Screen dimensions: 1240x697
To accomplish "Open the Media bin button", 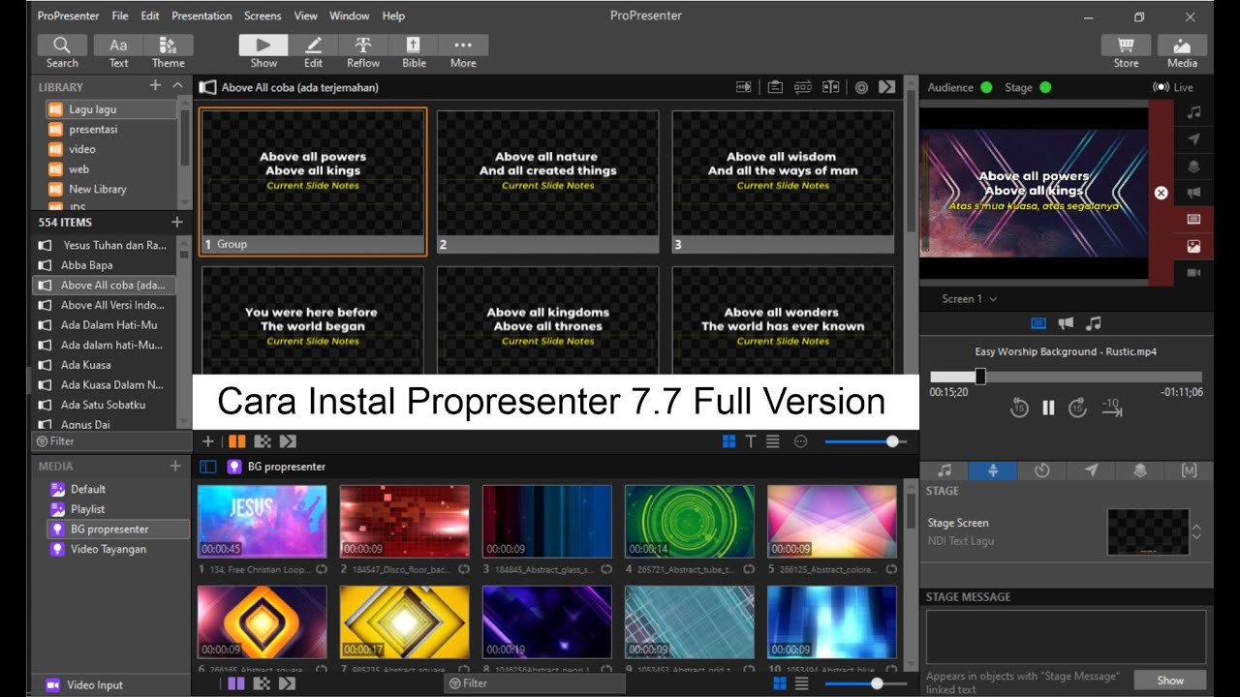I will pos(1182,51).
